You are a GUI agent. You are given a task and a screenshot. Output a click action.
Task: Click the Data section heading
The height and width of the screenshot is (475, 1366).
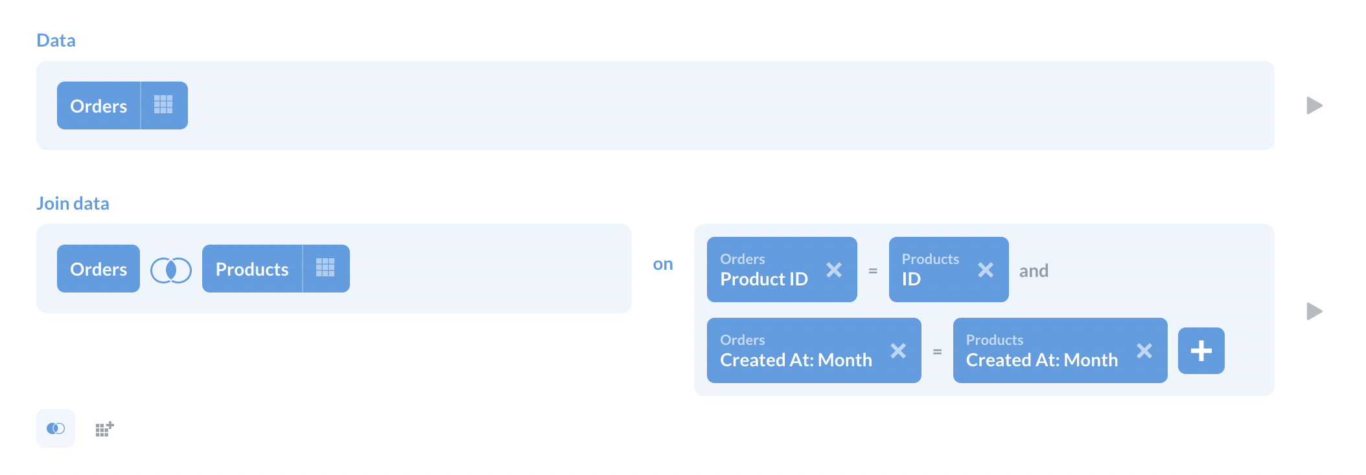(x=56, y=40)
